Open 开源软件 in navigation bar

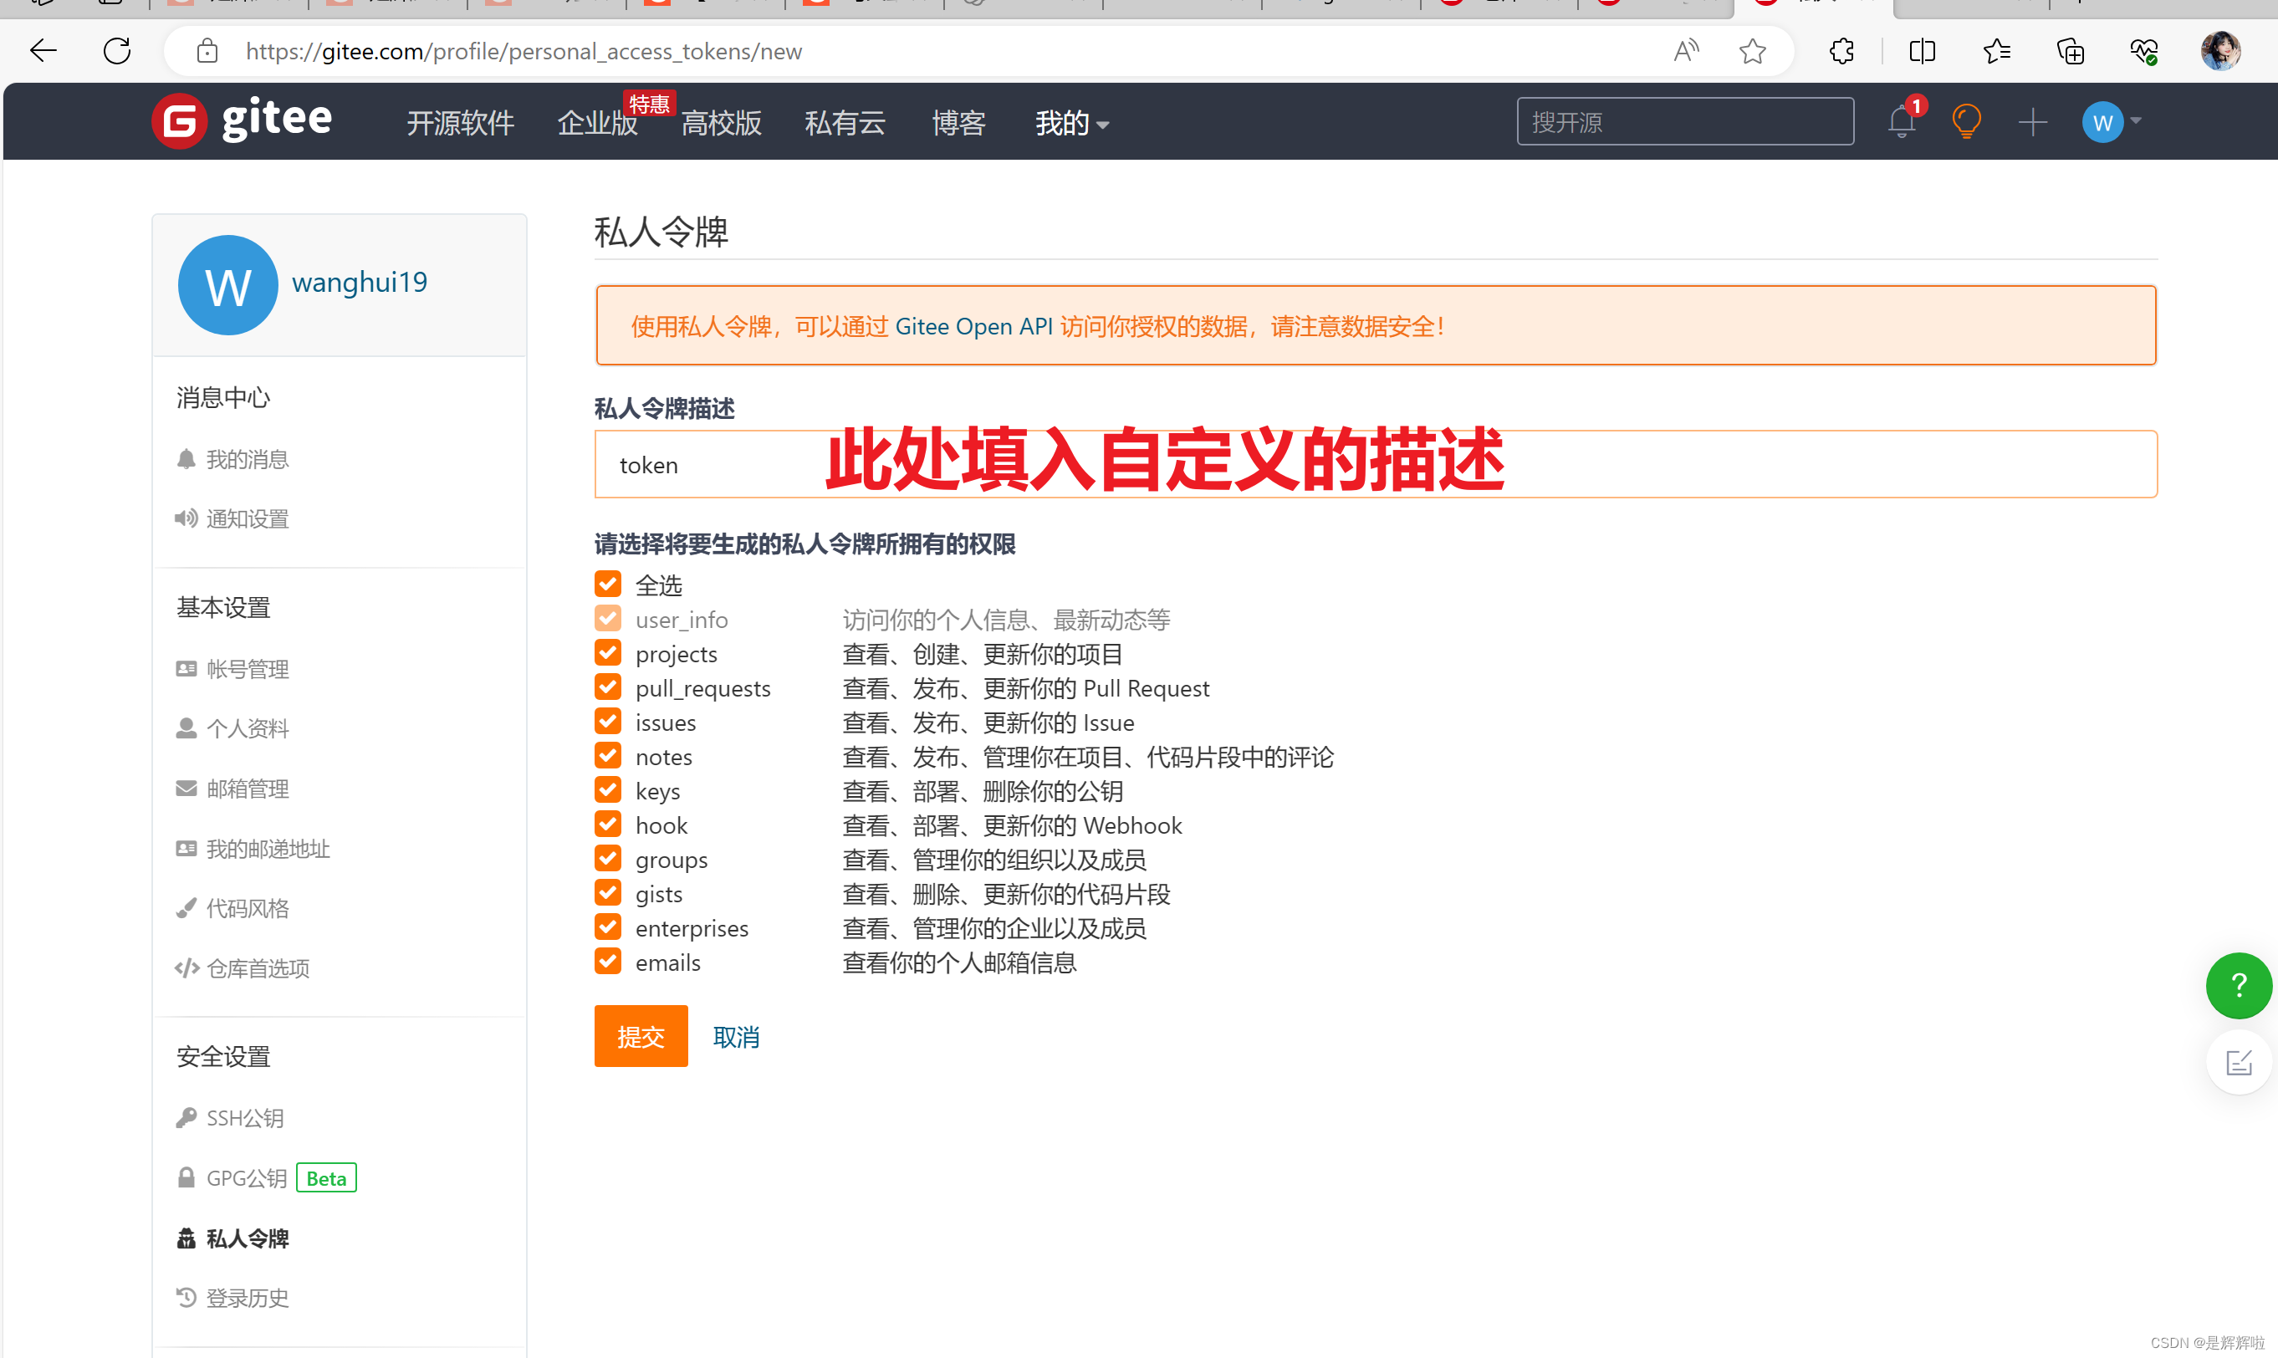click(460, 123)
